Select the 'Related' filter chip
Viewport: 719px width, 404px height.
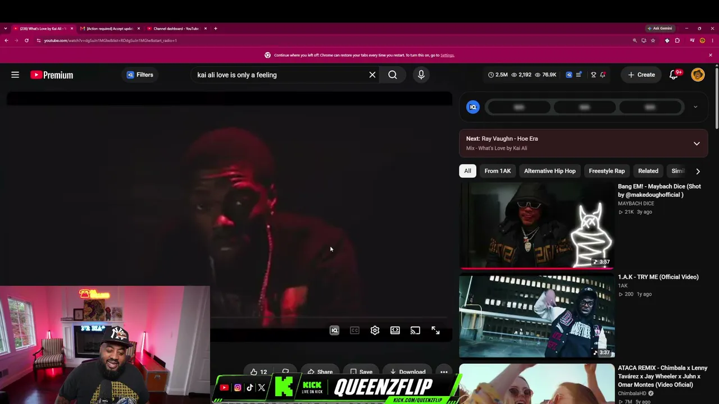click(648, 171)
